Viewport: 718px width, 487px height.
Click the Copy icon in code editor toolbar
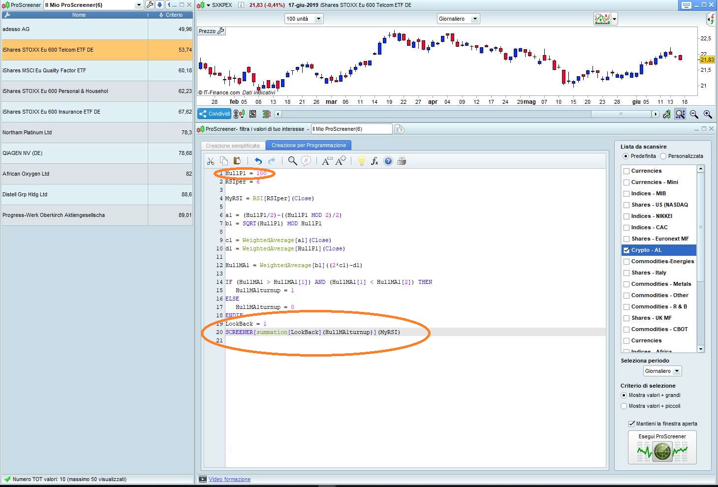tap(224, 161)
